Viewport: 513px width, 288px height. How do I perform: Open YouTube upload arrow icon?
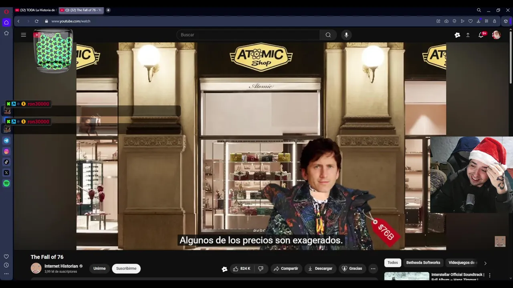(468, 35)
